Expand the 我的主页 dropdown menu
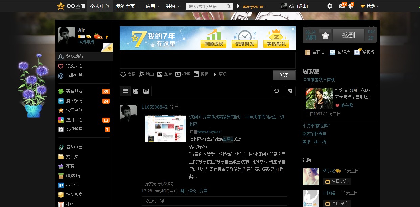The height and width of the screenshot is (207, 420). tap(127, 6)
